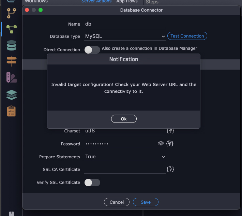Switch to the App Flows tab
The height and width of the screenshot is (216, 242).
click(127, 1)
